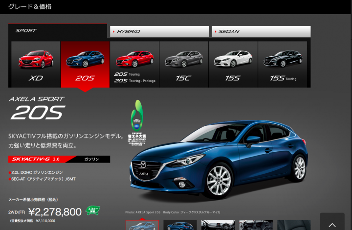Click the tax-excluded price ¥2,110,000 text

33,221
